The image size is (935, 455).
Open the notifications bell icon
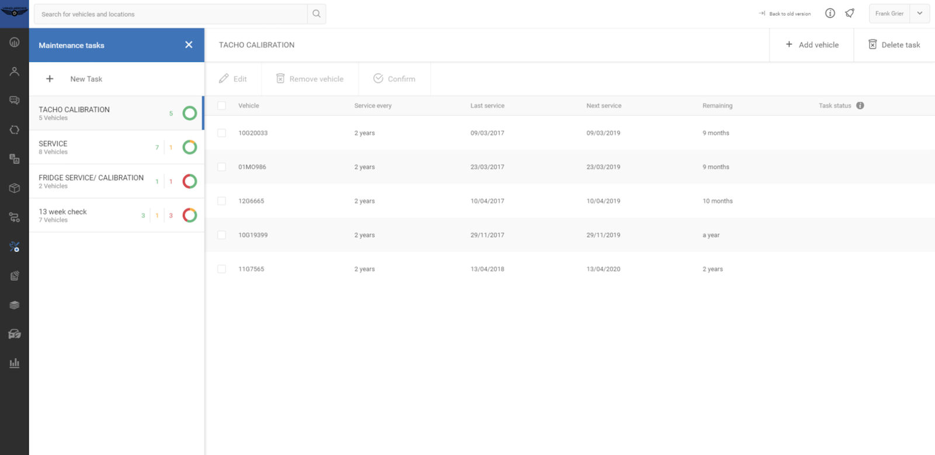(850, 13)
